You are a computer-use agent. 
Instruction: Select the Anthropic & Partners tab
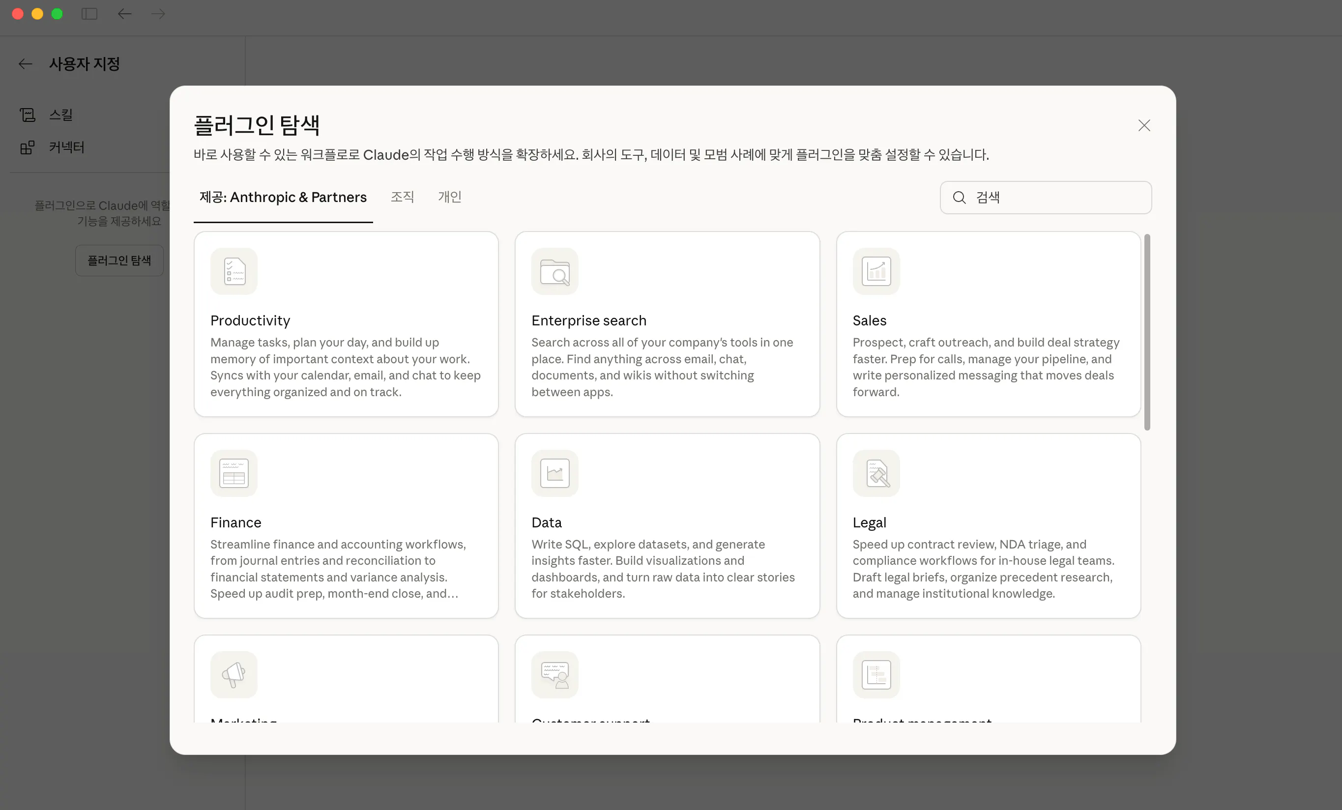click(283, 197)
